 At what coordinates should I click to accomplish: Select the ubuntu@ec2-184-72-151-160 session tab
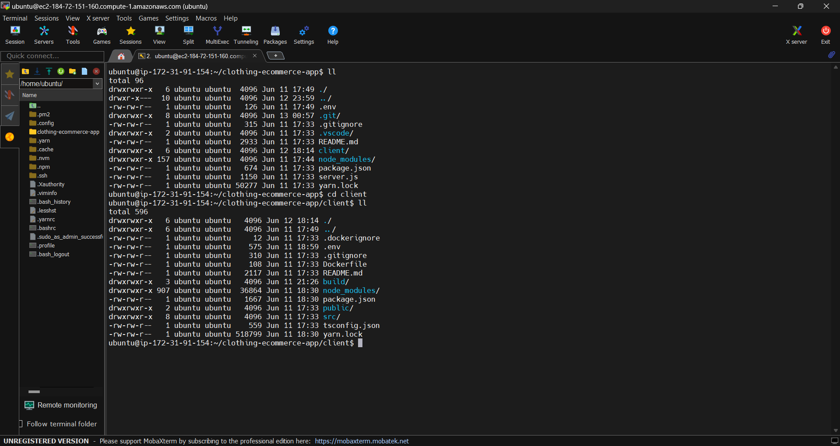tap(197, 56)
